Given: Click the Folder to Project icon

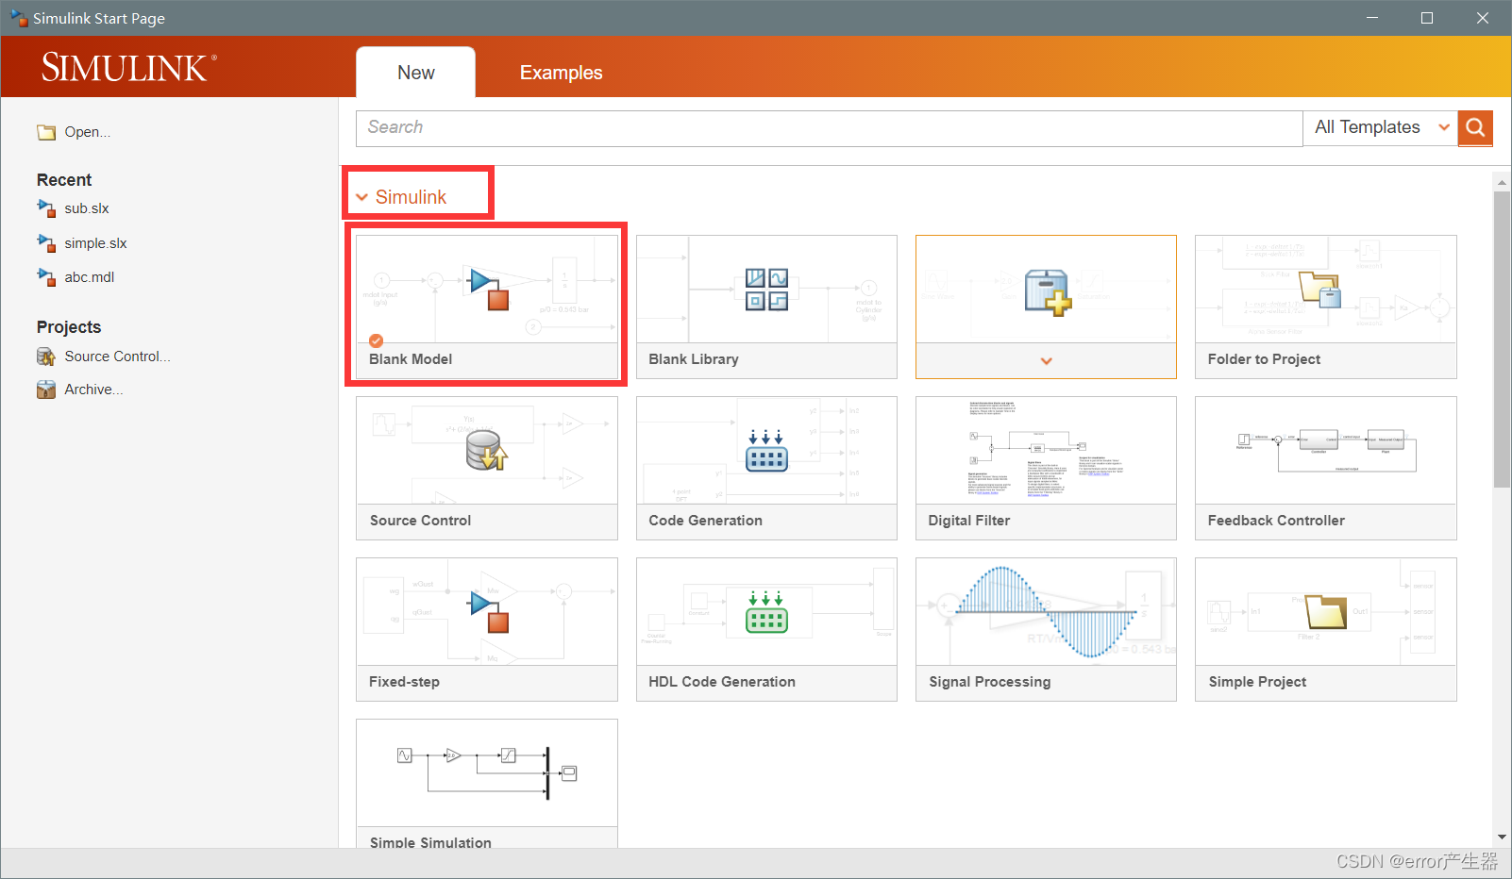Looking at the screenshot, I should 1320,290.
